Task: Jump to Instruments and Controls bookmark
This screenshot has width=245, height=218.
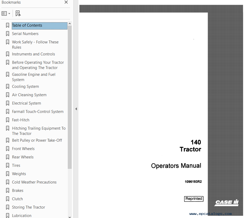Action: 33,54
